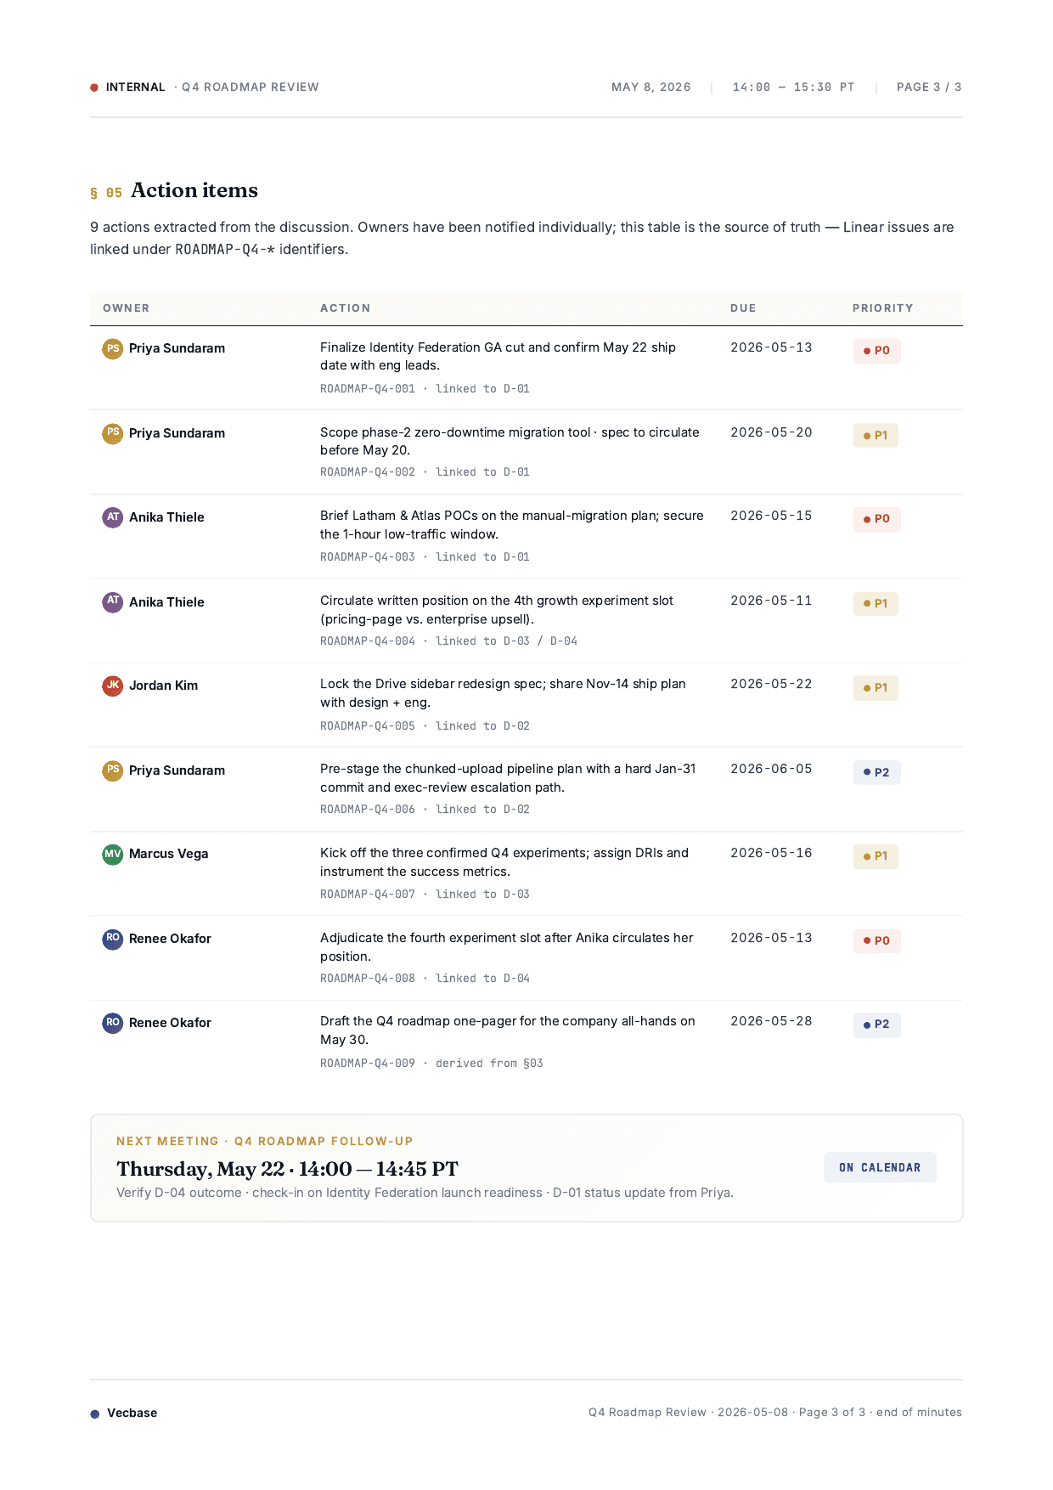Click the ACTION column header
1053x1490 pixels.
coord(346,308)
